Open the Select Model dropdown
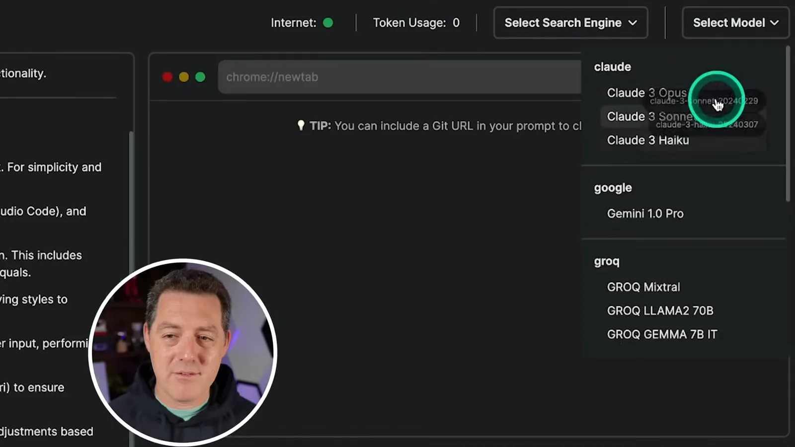 735,23
